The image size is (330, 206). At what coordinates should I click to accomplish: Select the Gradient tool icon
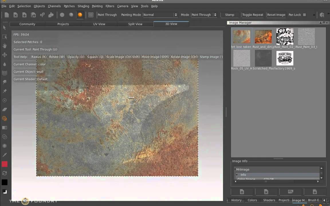(5, 128)
